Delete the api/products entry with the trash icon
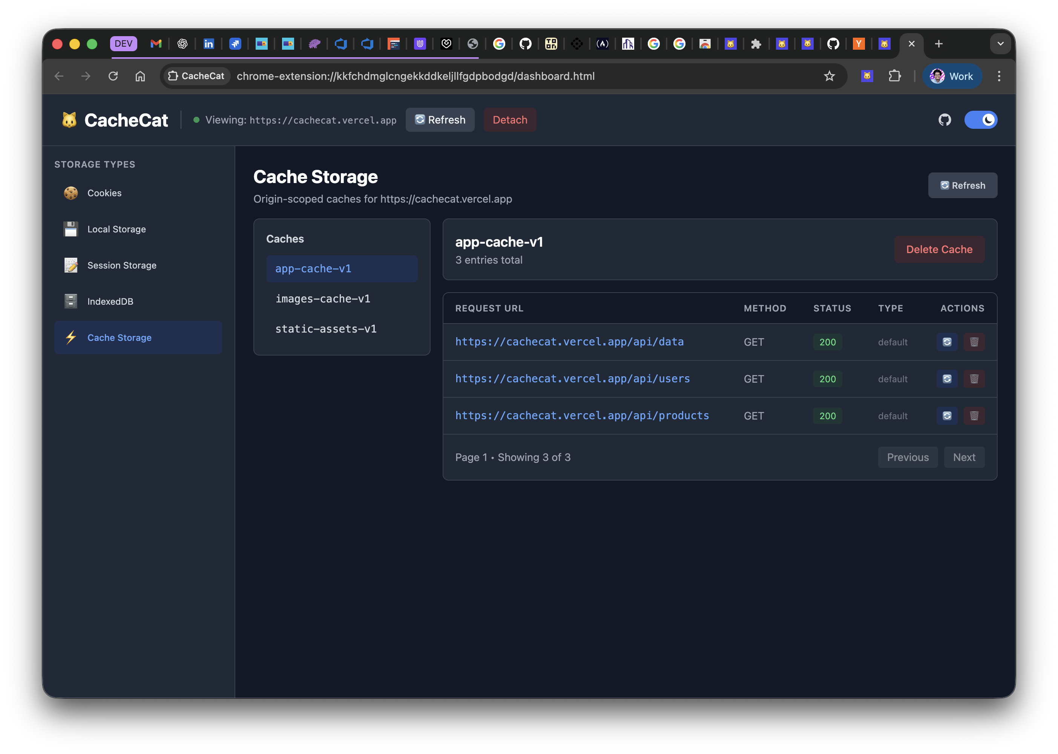 [x=974, y=416]
